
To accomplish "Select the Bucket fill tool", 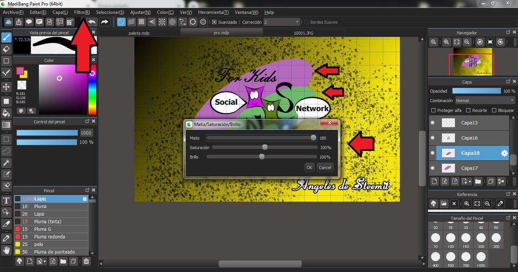I will (6, 113).
